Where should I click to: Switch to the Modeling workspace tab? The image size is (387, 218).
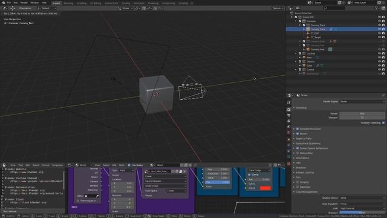click(x=68, y=3)
